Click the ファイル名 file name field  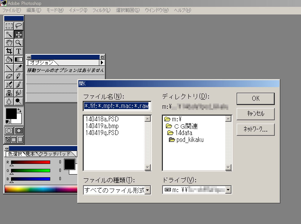click(117, 106)
